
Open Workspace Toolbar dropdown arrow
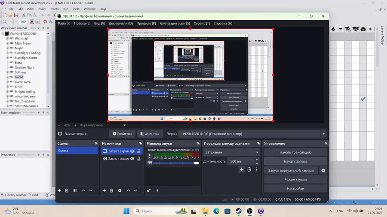pos(39,28)
